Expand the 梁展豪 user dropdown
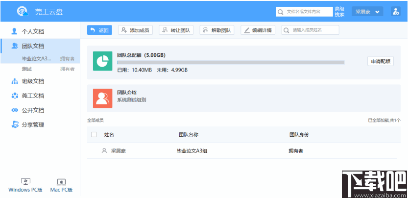408x198 pixels. pos(367,12)
